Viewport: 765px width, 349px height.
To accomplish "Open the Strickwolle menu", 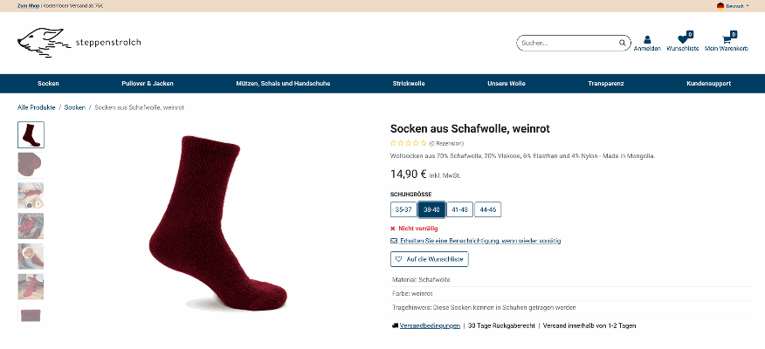I will tap(409, 84).
